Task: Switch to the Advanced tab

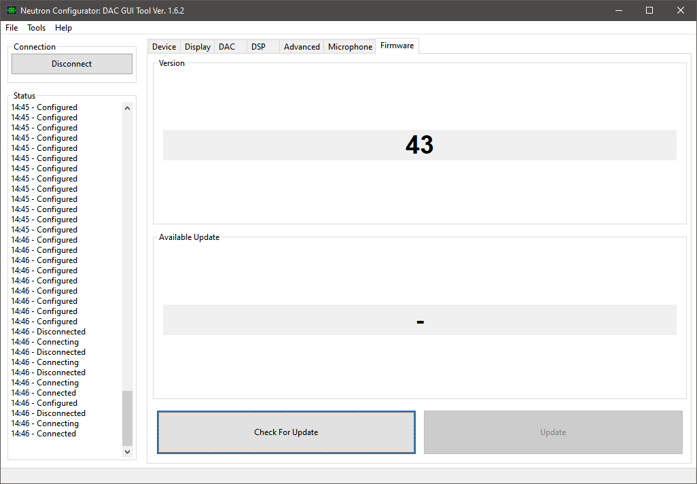Action: click(x=302, y=47)
